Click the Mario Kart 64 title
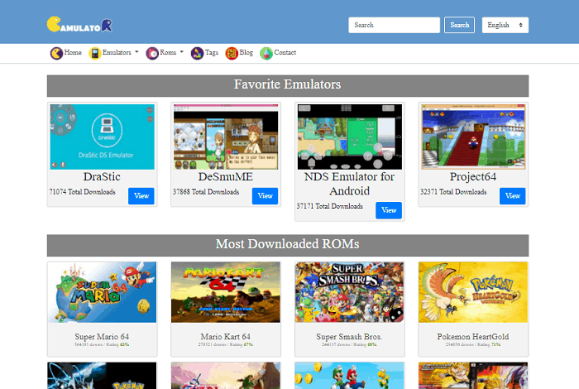 click(226, 337)
